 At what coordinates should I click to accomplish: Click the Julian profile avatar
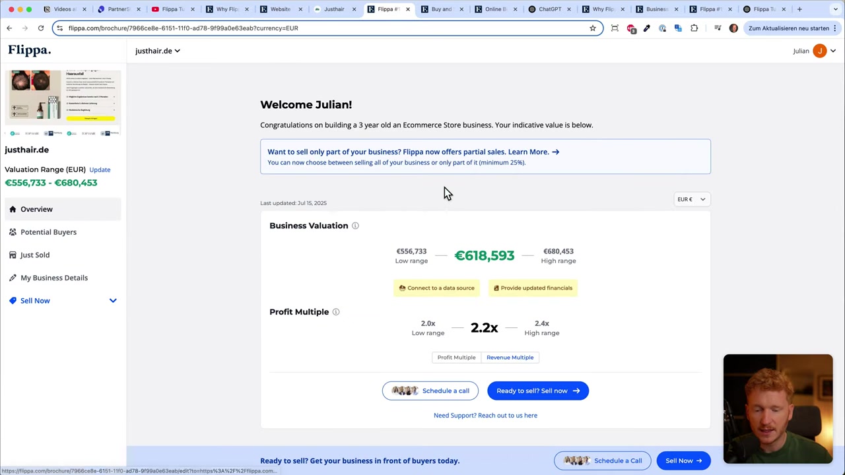pyautogui.click(x=819, y=51)
